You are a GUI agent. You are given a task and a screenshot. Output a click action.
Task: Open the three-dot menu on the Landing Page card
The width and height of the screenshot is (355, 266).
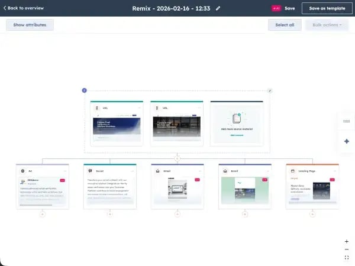click(x=334, y=170)
